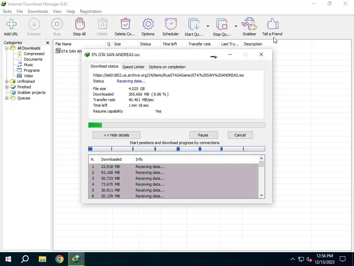Viewport: 354px width, 266px height.
Task: Click the Delete trash icon
Action: (102, 24)
